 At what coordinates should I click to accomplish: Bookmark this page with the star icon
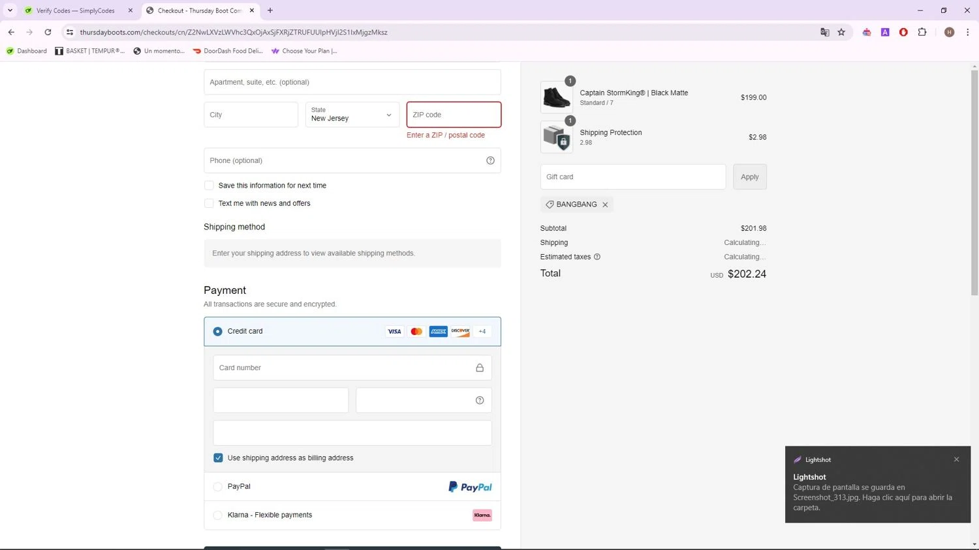[841, 32]
